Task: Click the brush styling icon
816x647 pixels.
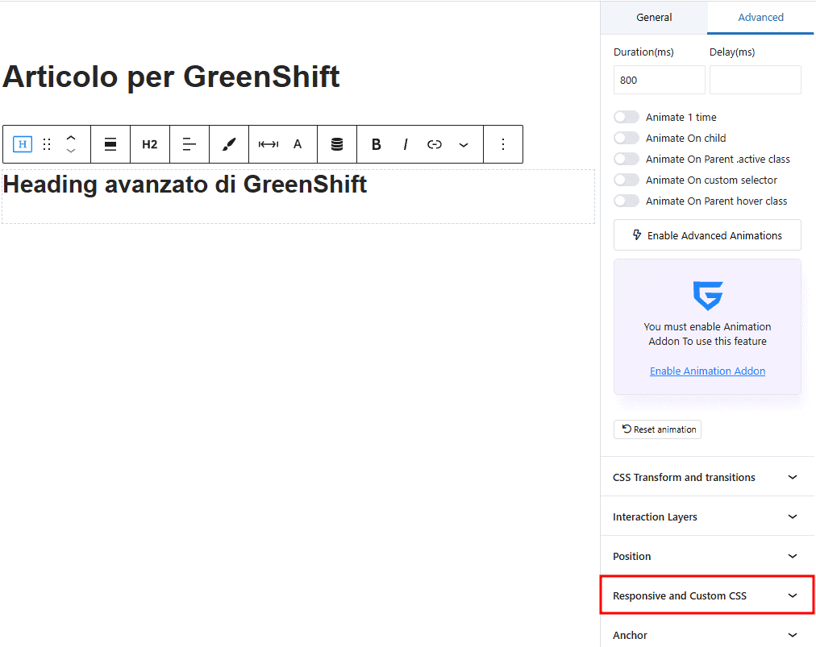Action: [x=229, y=144]
